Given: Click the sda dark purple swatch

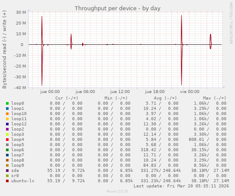Looking at the screenshot, I should [x=7, y=171].
